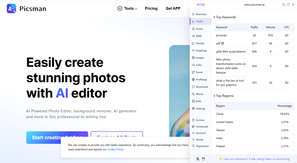Click the Settings gear icon
The image size is (297, 163).
pyautogui.click(x=193, y=109)
